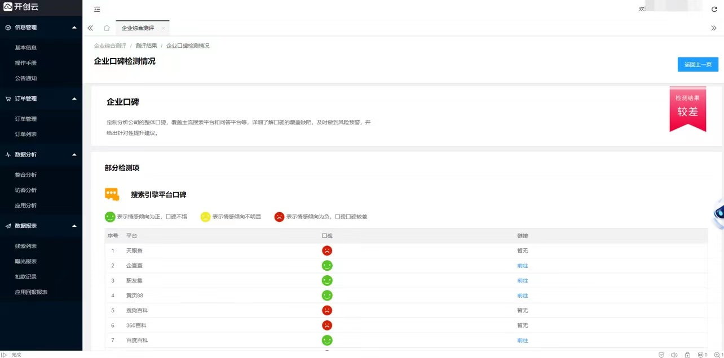This screenshot has height=358, width=724.
Task: Open the 前往 link for 职友集
Action: (522, 281)
